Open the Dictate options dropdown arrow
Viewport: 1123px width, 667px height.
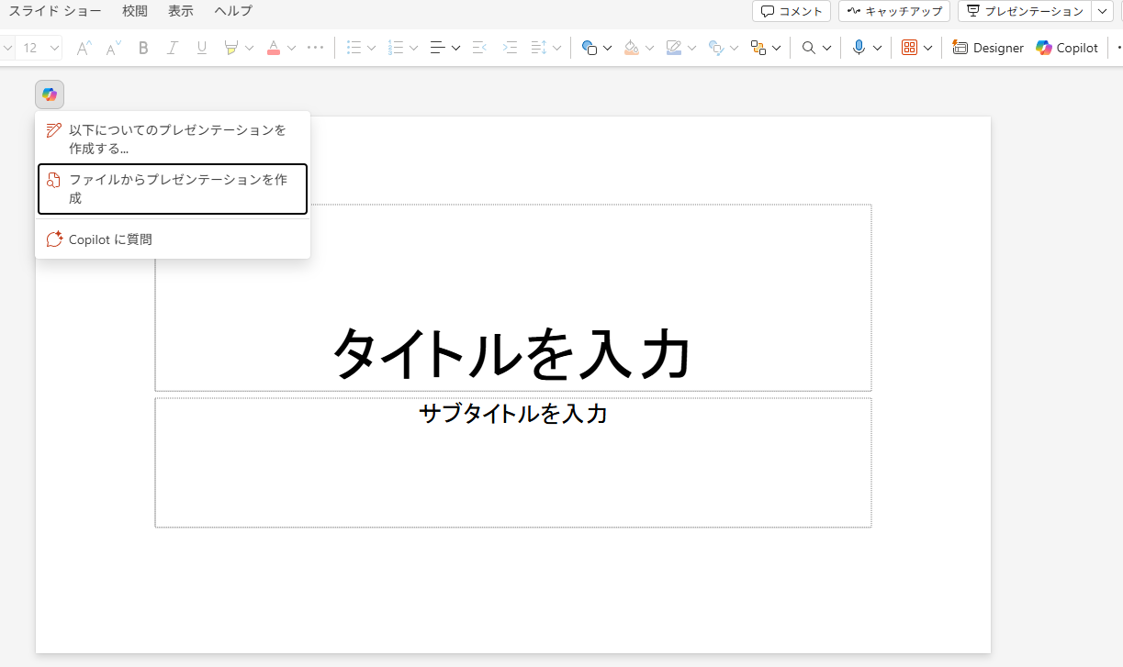[877, 48]
